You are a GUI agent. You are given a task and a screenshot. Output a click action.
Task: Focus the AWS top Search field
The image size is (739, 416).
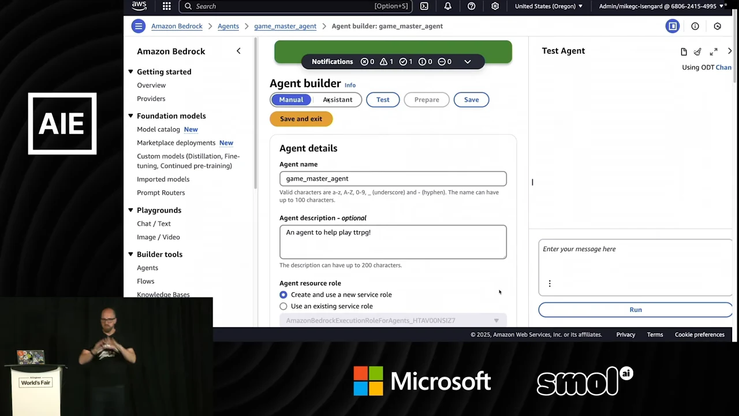coord(295,6)
